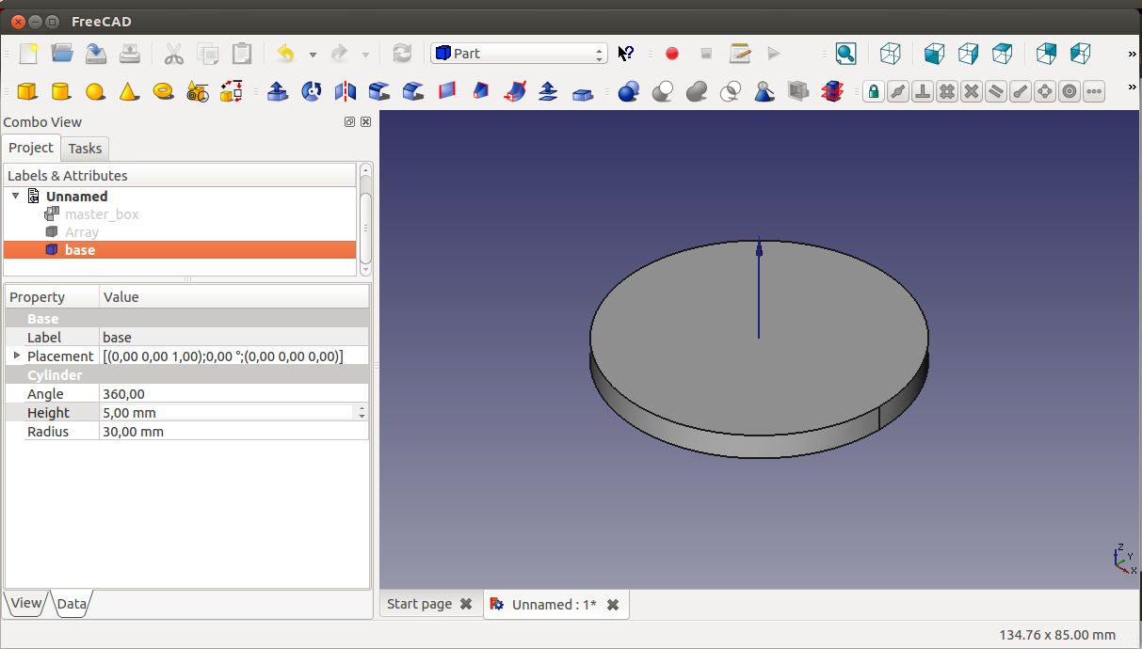The image size is (1142, 649).
Task: Switch to the View properties tab
Action: (x=26, y=604)
